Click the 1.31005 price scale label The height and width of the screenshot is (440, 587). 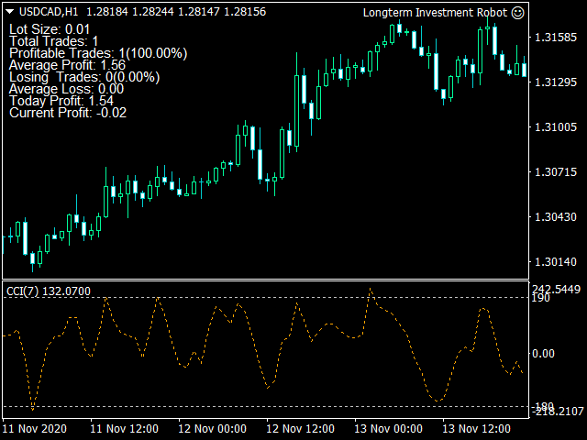[x=556, y=126]
